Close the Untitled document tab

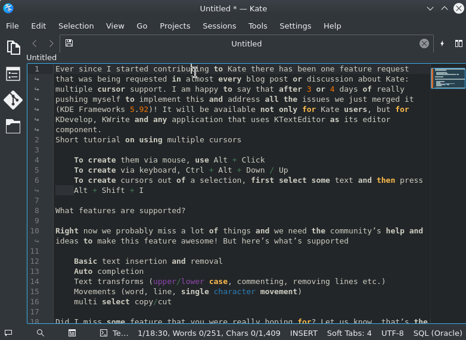[424, 43]
